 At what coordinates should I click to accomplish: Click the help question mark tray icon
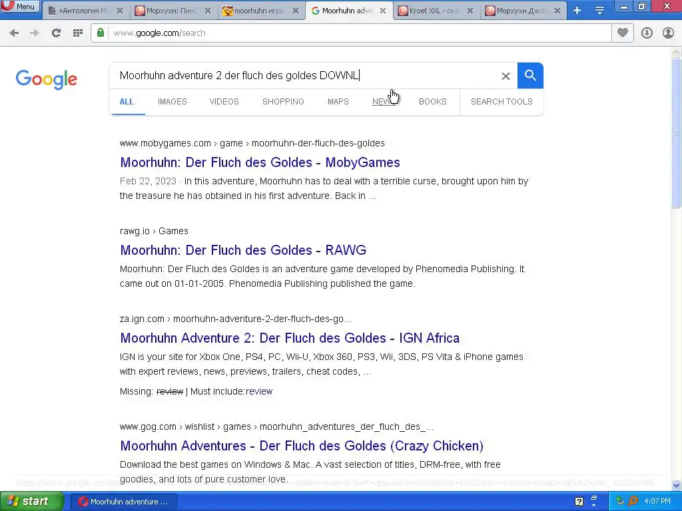(579, 502)
